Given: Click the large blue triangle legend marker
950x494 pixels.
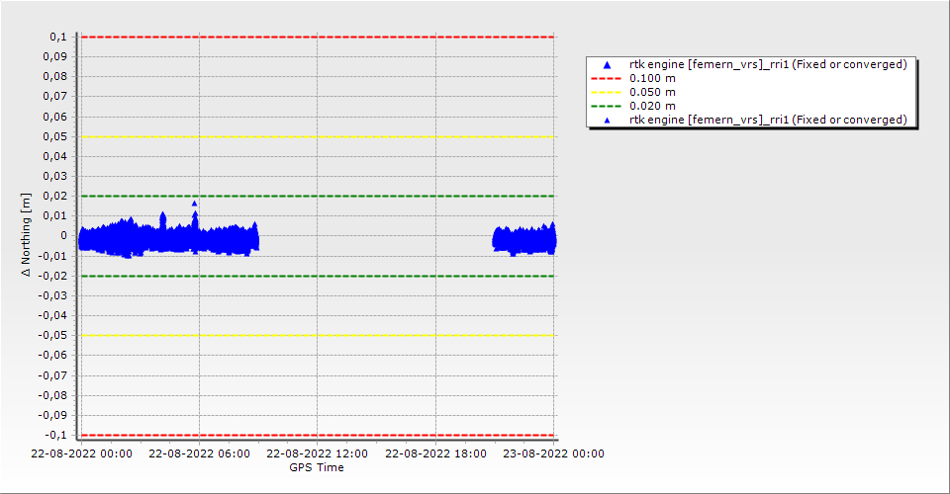Looking at the screenshot, I should click(607, 65).
